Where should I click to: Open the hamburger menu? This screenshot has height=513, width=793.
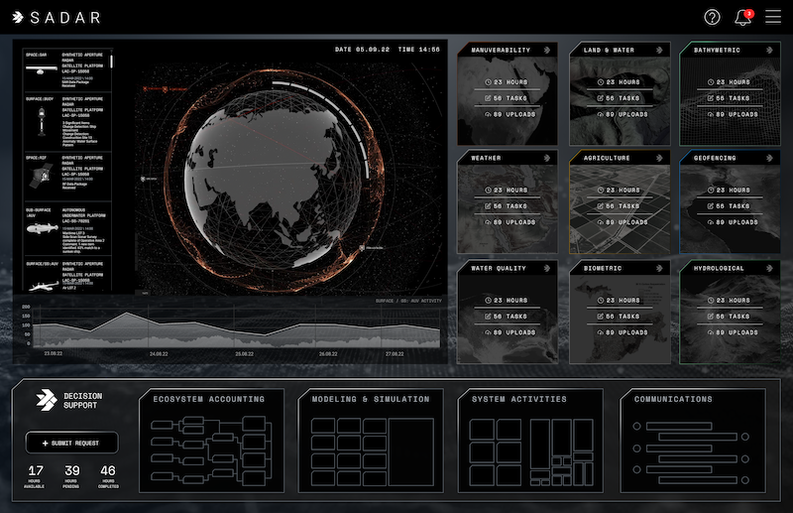pos(773,17)
